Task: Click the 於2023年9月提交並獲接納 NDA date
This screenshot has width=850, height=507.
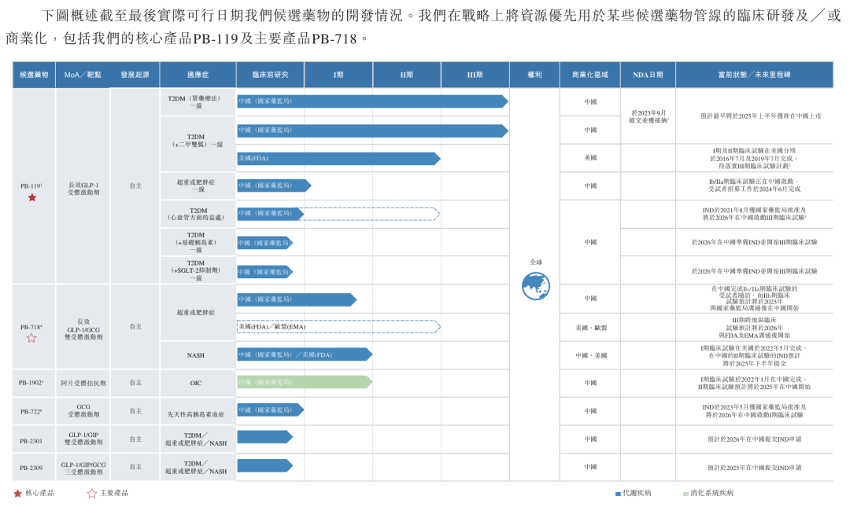Action: 649,116
